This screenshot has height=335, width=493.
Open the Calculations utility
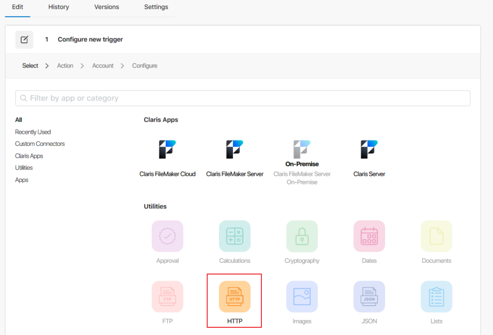click(234, 236)
